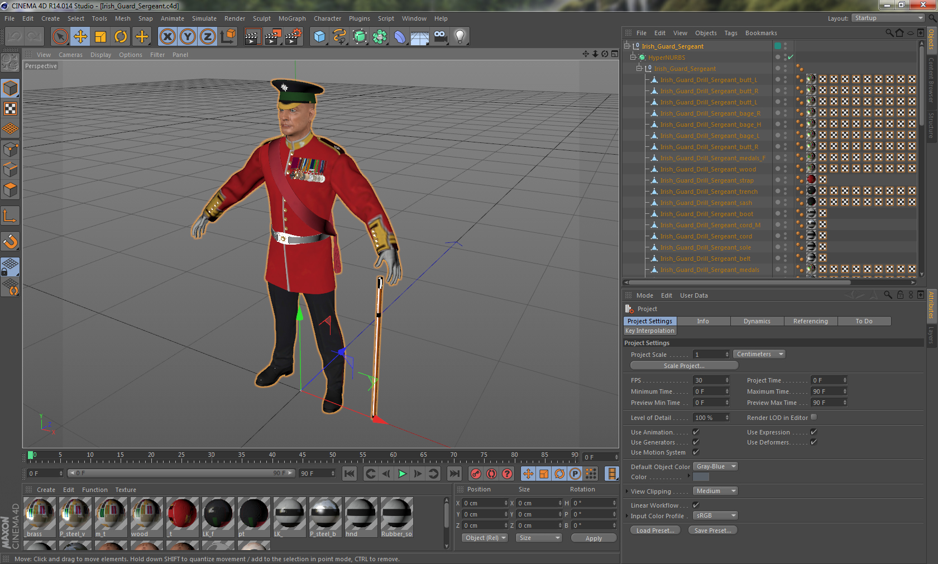Toggle X axis lock
Viewport: 938px width, 564px height.
coord(167,37)
